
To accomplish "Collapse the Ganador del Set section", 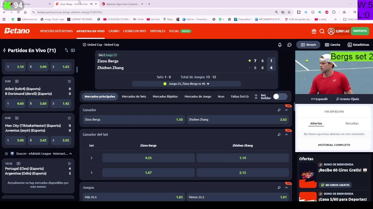I will [x=286, y=134].
